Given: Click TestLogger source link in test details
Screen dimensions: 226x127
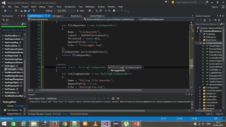Looking at the screenshot, I should 20,106.
